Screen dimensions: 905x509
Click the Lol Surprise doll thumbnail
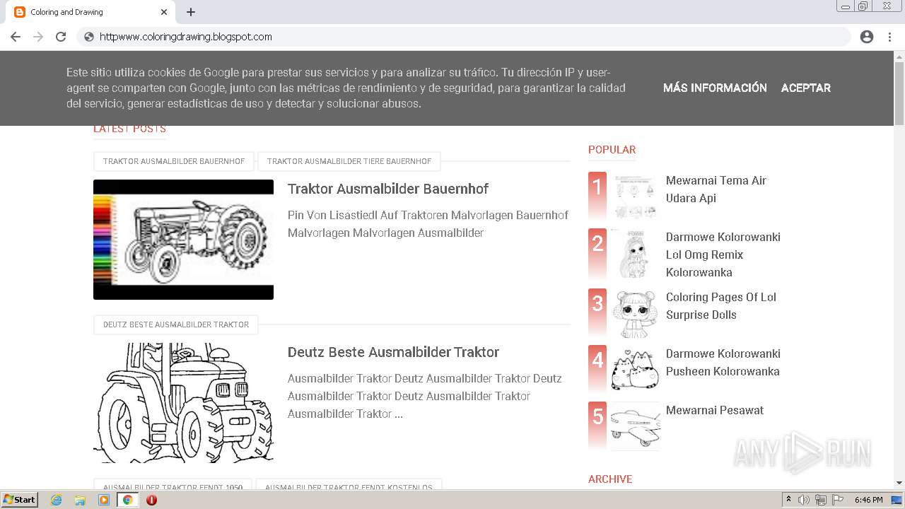[x=634, y=314]
